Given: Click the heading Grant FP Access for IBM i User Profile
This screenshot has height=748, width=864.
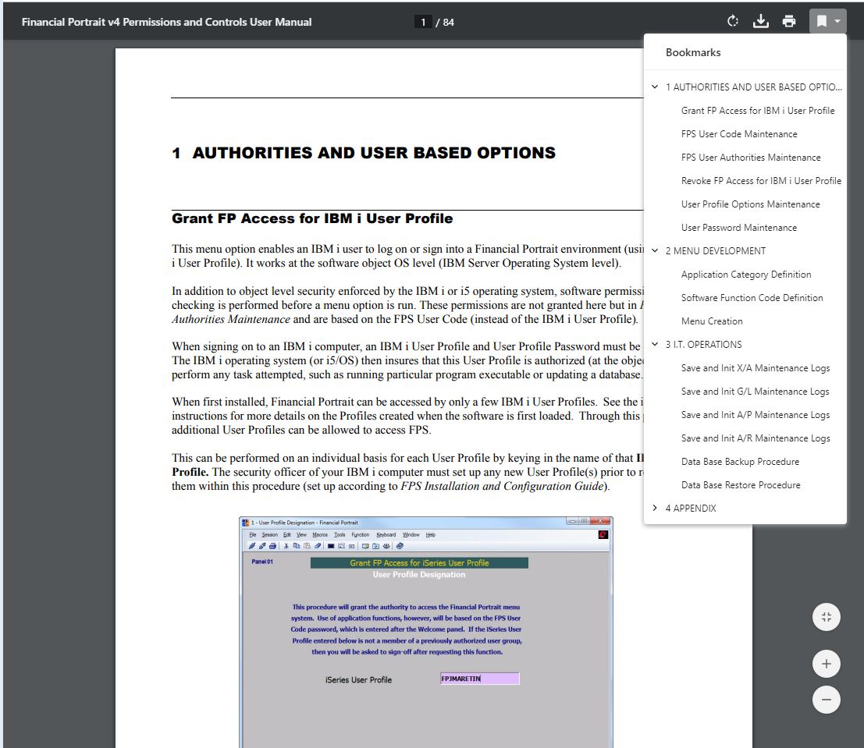Looking at the screenshot, I should coord(312,218).
